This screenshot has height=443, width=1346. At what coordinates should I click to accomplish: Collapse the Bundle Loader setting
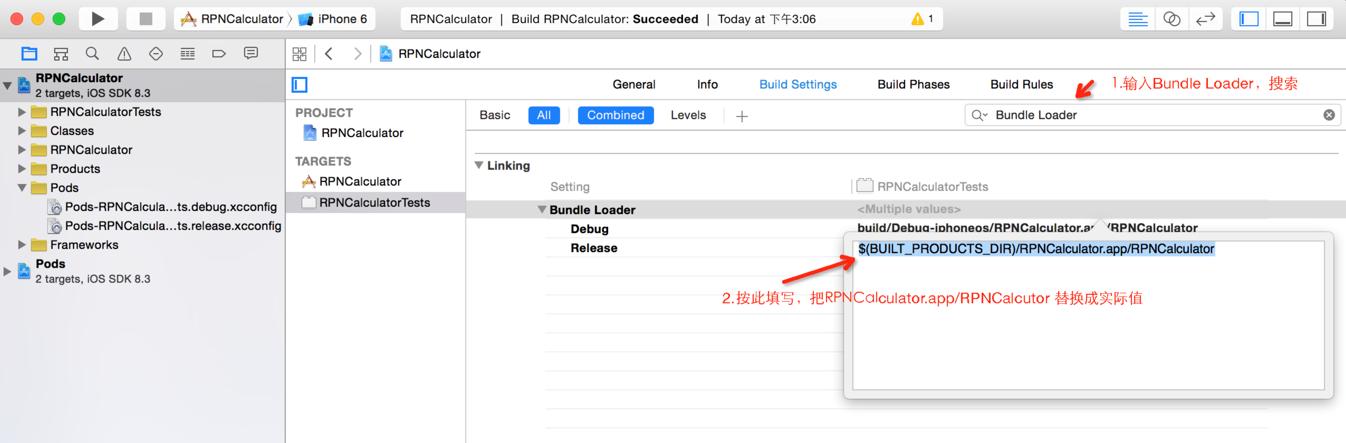tap(542, 209)
